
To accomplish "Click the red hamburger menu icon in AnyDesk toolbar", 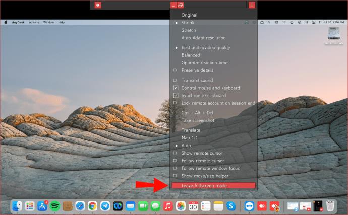I will point(252,5).
